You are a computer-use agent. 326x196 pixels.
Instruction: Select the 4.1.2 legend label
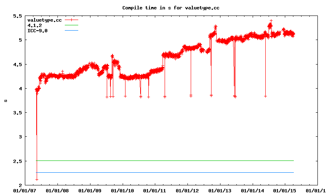click(x=35, y=25)
